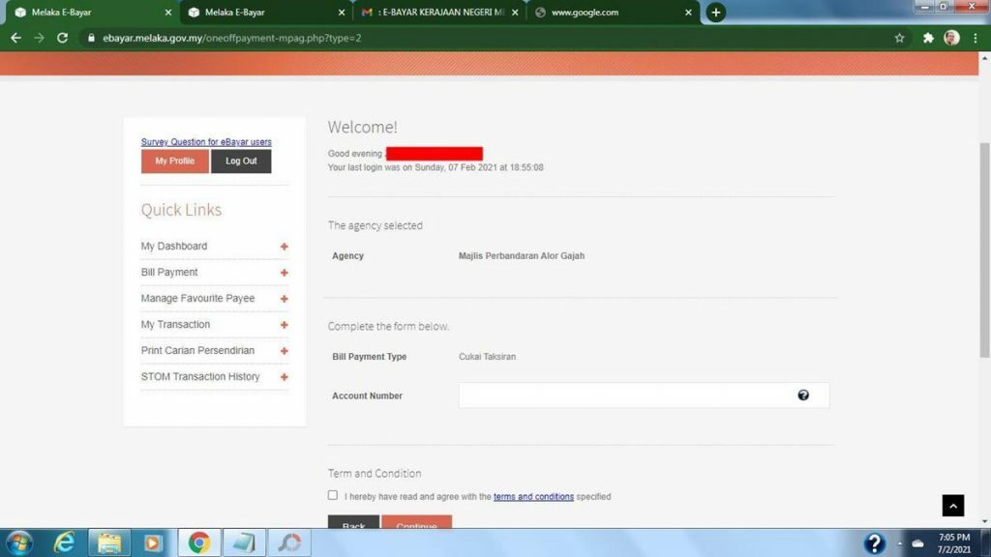Screen dimensions: 991x557
Task: Open a new browser tab
Action: (715, 13)
